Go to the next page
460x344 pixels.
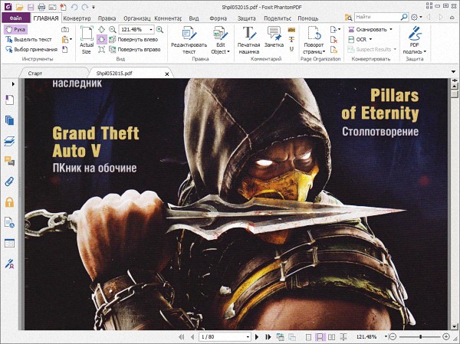click(x=257, y=337)
